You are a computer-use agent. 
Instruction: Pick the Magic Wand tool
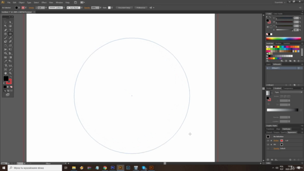pyautogui.click(x=5, y=26)
